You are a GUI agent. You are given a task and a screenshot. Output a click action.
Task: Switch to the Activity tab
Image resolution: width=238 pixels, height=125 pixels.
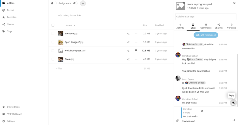pyautogui.click(x=180, y=26)
